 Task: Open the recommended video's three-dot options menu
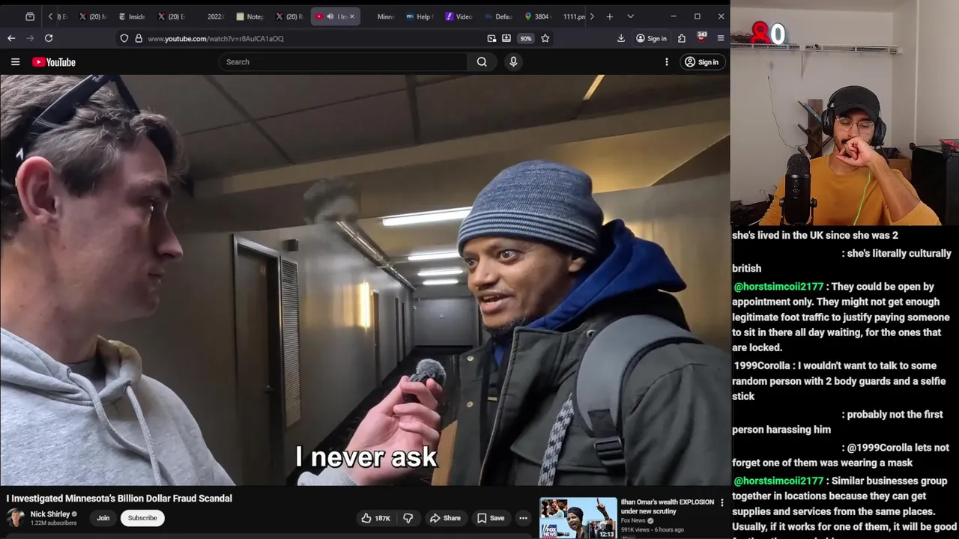[722, 503]
